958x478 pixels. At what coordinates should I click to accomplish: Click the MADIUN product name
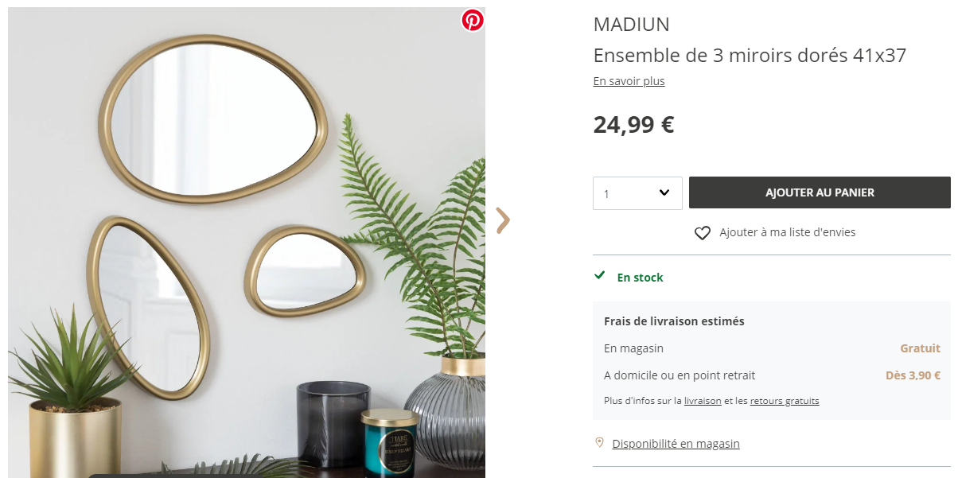pyautogui.click(x=632, y=25)
